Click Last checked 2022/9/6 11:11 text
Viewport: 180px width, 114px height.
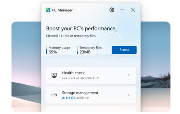(x=81, y=78)
